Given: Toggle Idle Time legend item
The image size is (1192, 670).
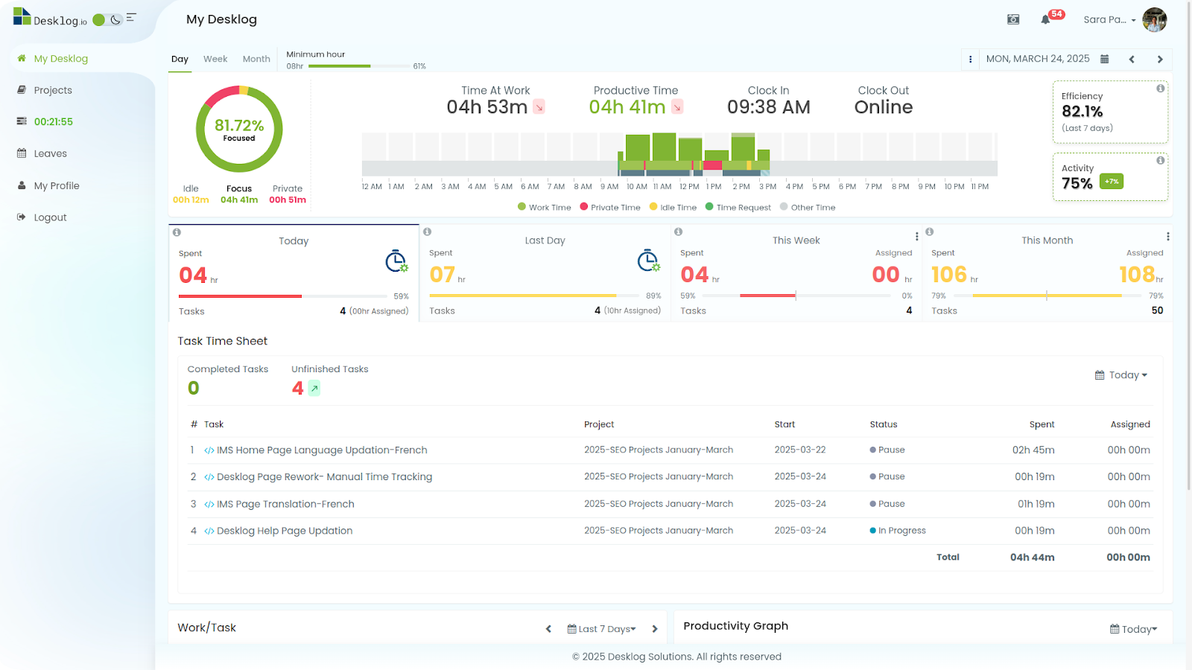Looking at the screenshot, I should click(673, 208).
